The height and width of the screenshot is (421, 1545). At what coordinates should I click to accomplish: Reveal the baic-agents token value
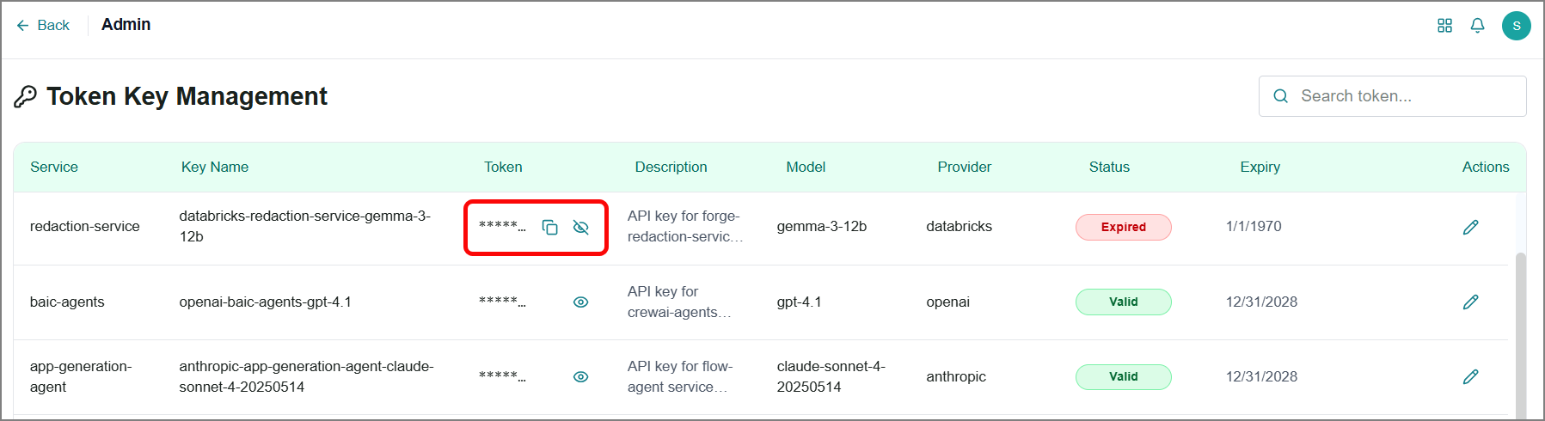pyautogui.click(x=580, y=302)
